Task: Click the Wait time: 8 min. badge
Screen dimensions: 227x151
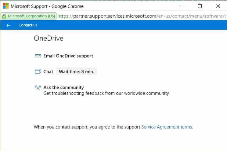Action: click(77, 71)
